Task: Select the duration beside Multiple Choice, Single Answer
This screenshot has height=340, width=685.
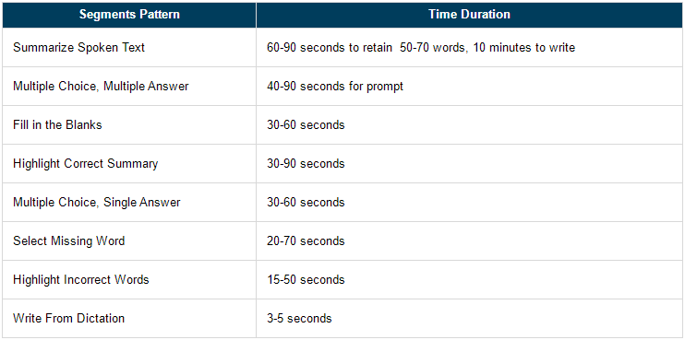Action: coord(469,203)
